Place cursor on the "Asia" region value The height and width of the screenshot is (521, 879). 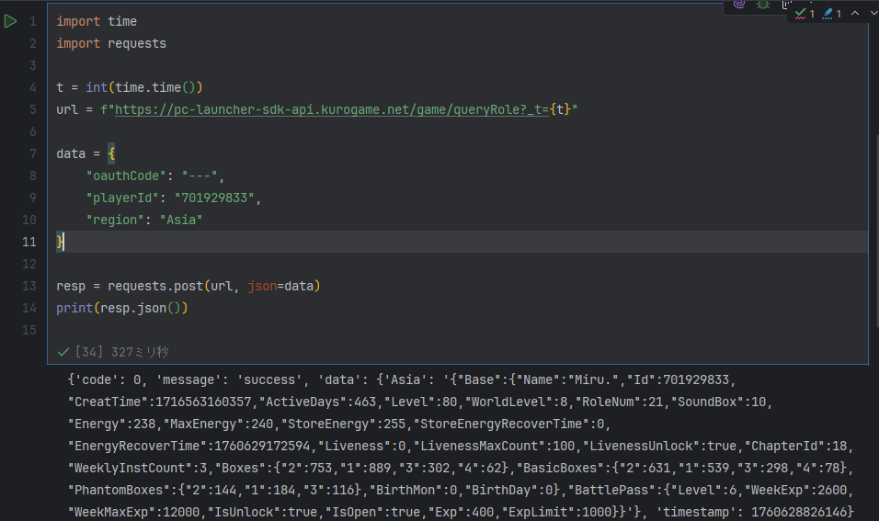[181, 220]
